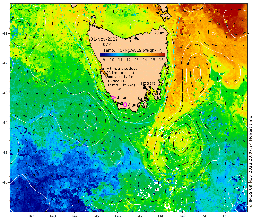
Task: Click the magenta Argo float circle marker
Action: [125, 105]
